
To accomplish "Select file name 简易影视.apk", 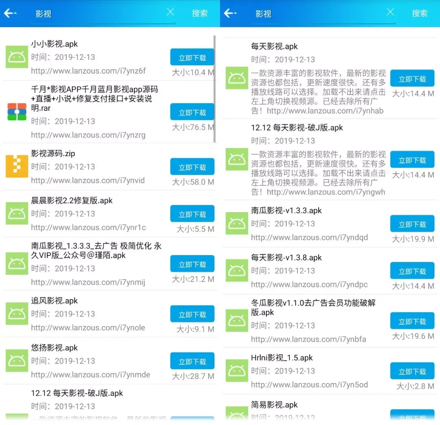I will click(275, 405).
